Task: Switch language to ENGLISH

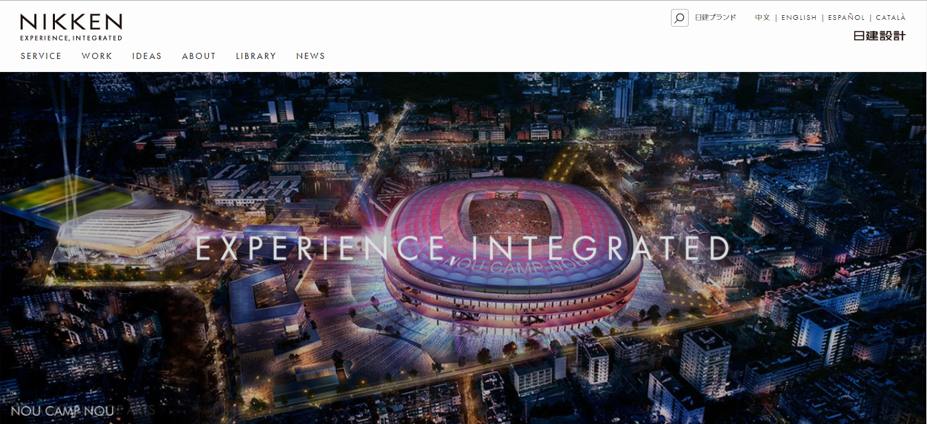Action: [799, 18]
